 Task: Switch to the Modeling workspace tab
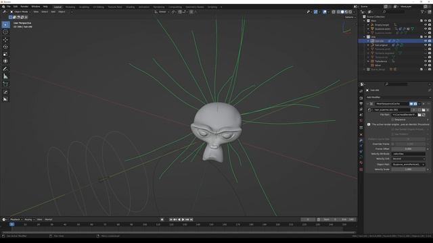(x=70, y=7)
